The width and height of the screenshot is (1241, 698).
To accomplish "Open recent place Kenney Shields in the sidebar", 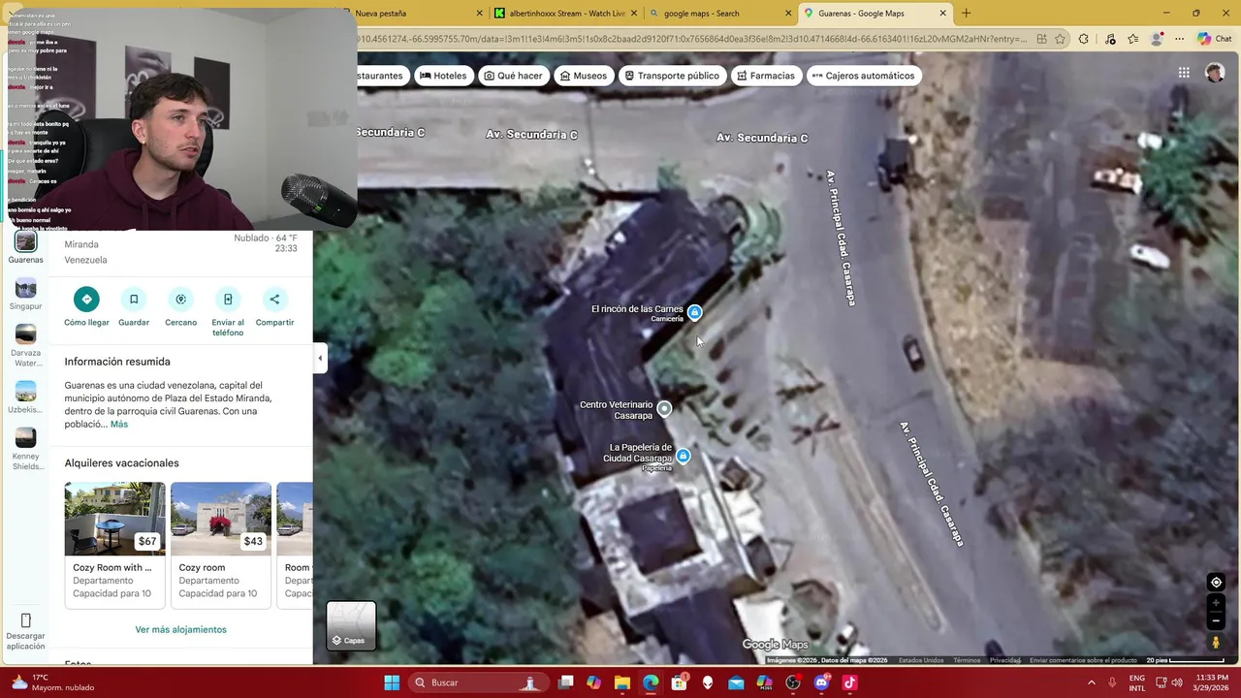I will pyautogui.click(x=25, y=449).
